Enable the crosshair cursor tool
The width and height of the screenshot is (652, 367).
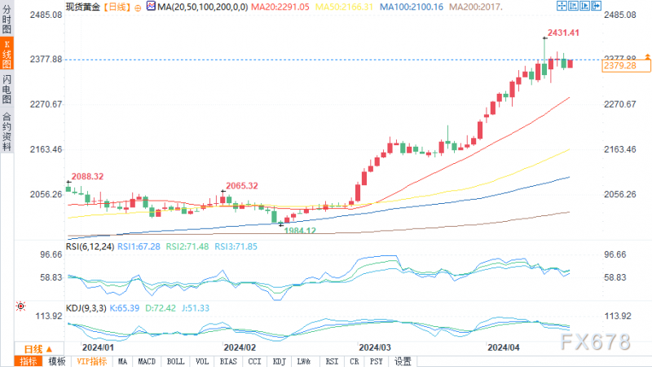(562, 6)
